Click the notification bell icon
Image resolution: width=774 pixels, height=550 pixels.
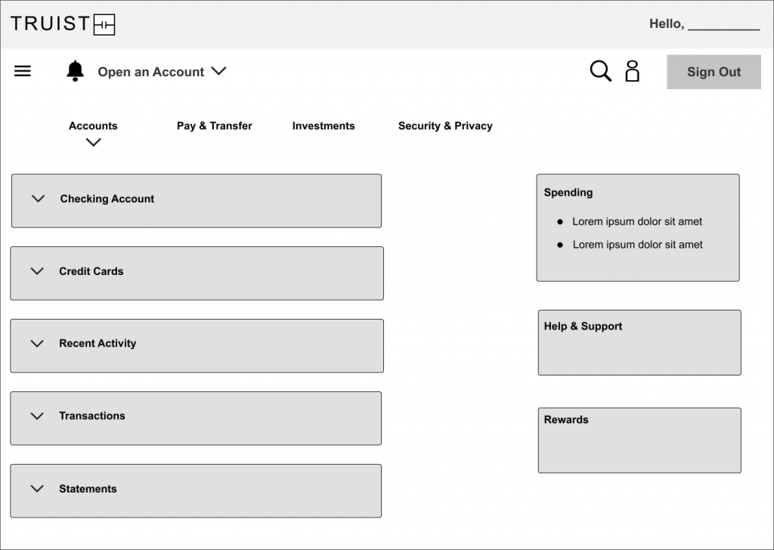coord(75,71)
